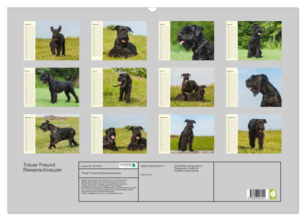Click the green eco leaf icon
Screen dimensions: 305x220
[x=273, y=194]
